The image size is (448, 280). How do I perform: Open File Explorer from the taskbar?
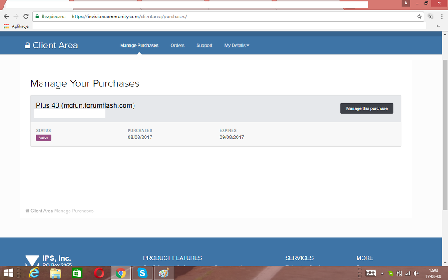coord(56,273)
